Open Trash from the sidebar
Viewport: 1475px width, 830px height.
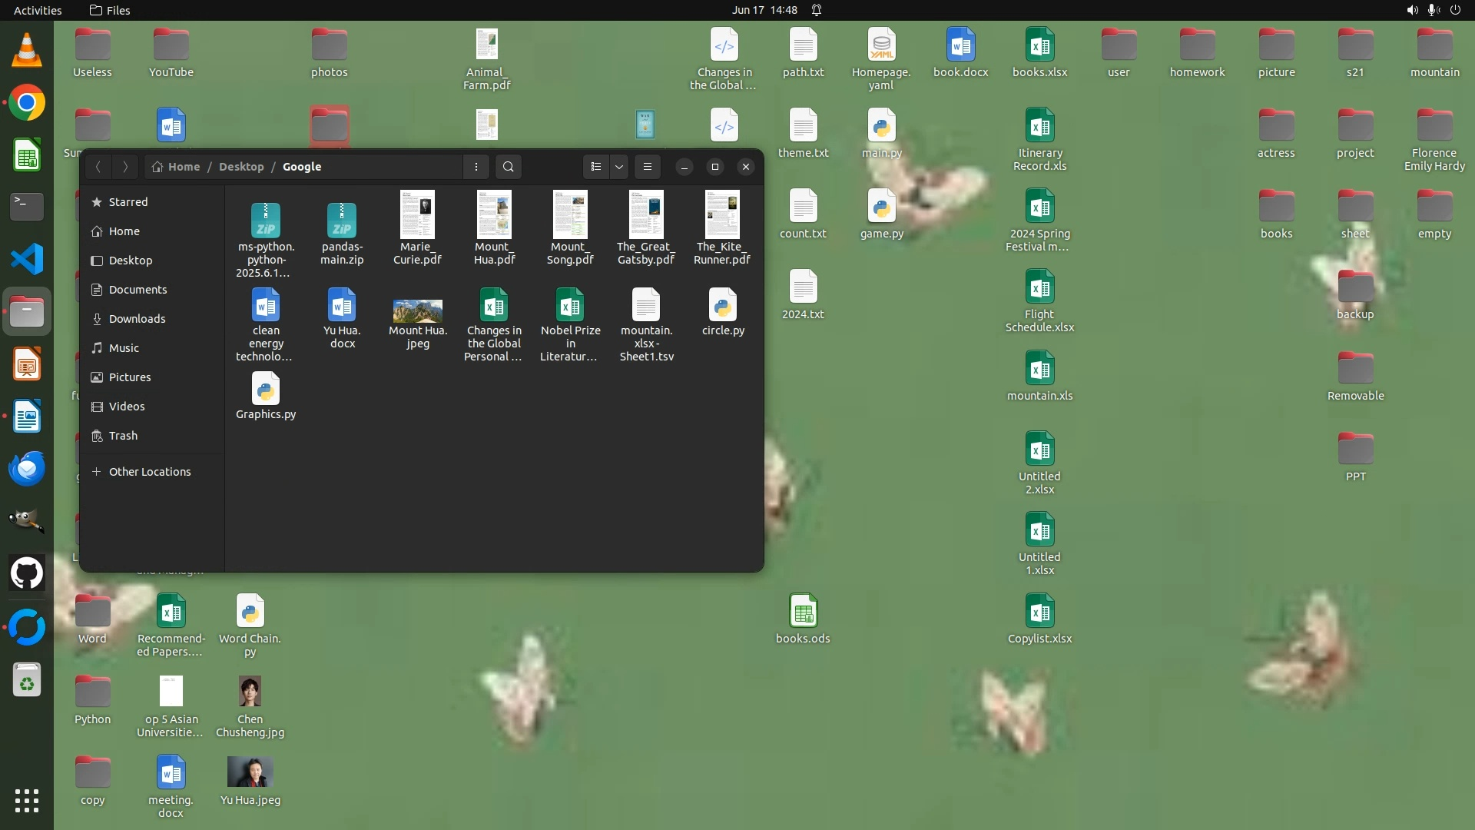[x=123, y=436]
